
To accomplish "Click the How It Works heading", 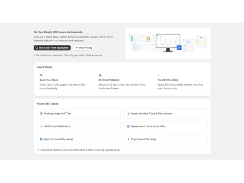I will (44, 67).
